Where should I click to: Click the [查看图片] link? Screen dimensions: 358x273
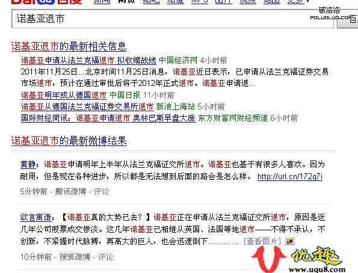(262, 241)
